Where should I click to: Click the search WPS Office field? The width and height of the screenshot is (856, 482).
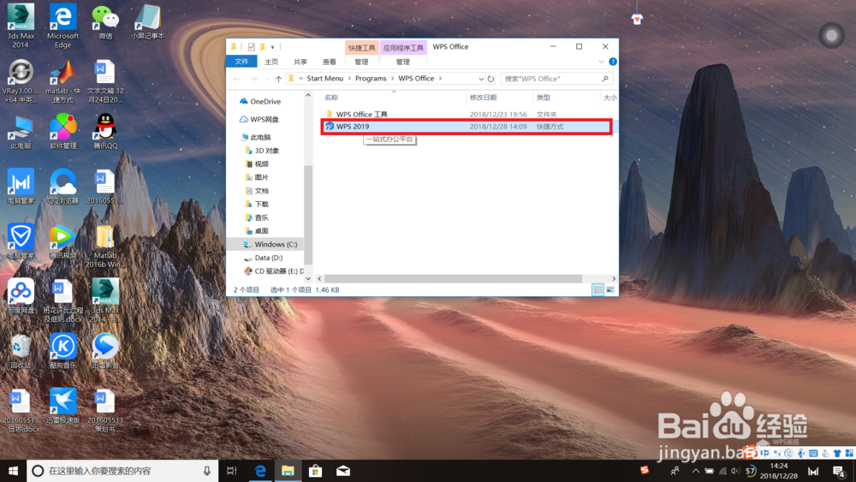pos(557,79)
